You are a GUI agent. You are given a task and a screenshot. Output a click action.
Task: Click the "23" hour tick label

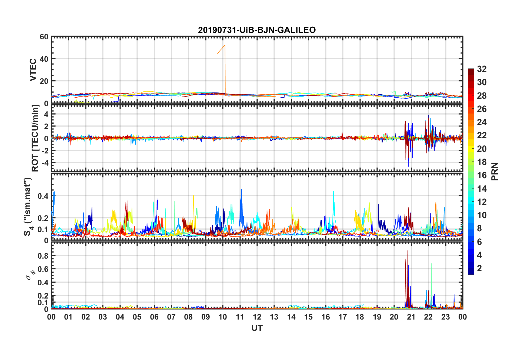tap(446, 317)
